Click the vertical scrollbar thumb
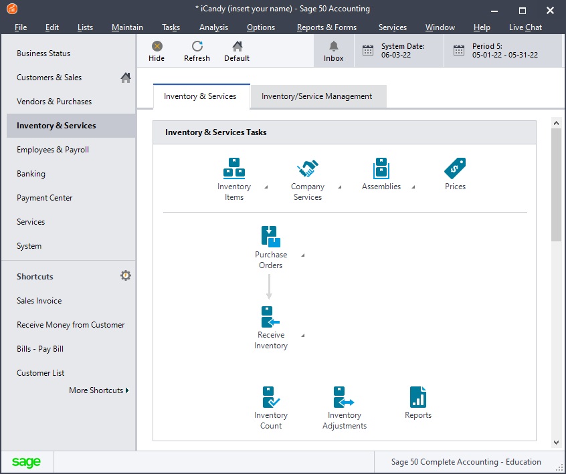 pyautogui.click(x=556, y=185)
